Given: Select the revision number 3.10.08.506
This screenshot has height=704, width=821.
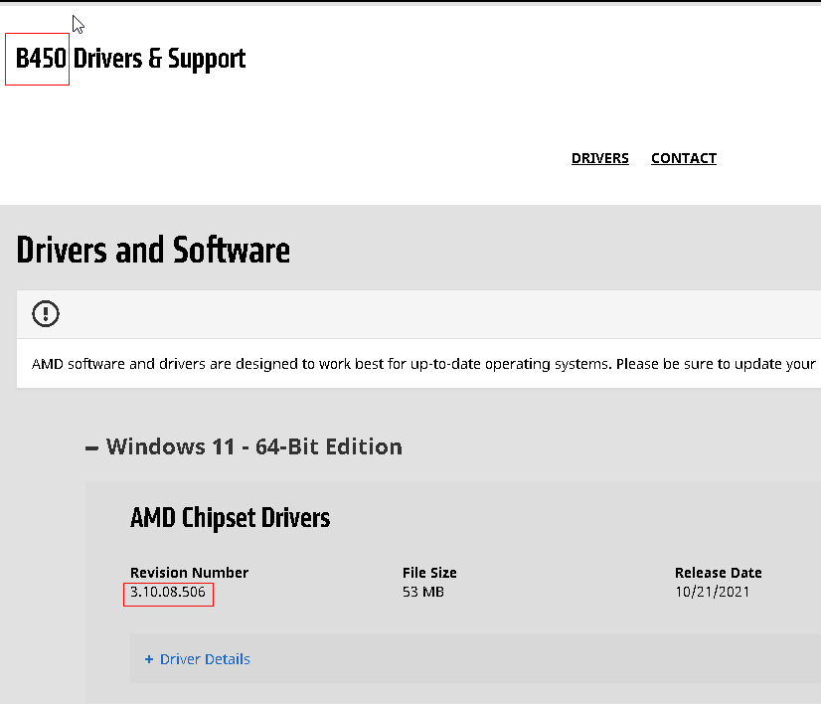Looking at the screenshot, I should tap(168, 592).
